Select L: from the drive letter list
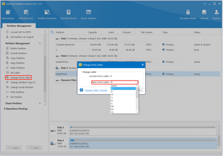223x156 pixels. click(123, 104)
